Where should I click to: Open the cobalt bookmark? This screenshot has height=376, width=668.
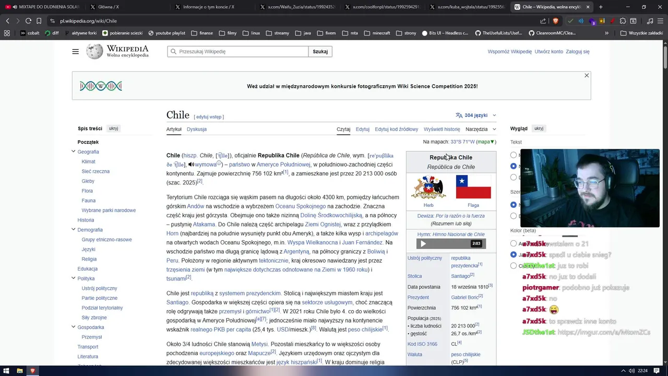pyautogui.click(x=30, y=33)
